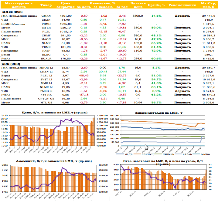The height and width of the screenshot is (202, 218).
Task: Click the 47,2% upside value
Action: click(x=157, y=39)
